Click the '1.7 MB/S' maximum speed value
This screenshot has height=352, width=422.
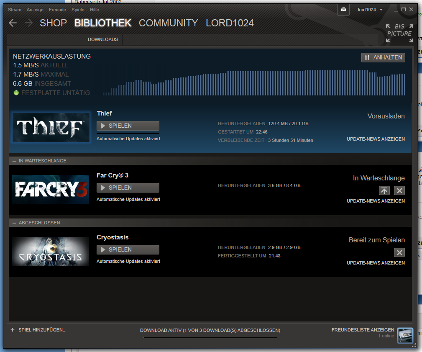(26, 75)
